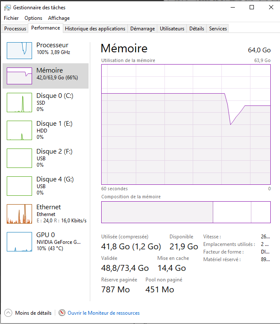Open the Affichage menu
This screenshot has width=280, height=324.
[x=59, y=18]
